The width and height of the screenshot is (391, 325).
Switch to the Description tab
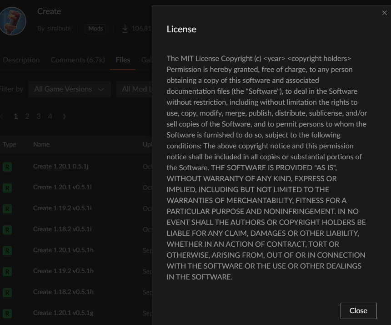21,60
